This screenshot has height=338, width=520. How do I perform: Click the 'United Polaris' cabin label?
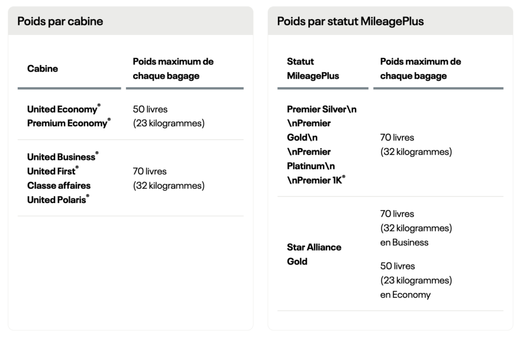56,199
